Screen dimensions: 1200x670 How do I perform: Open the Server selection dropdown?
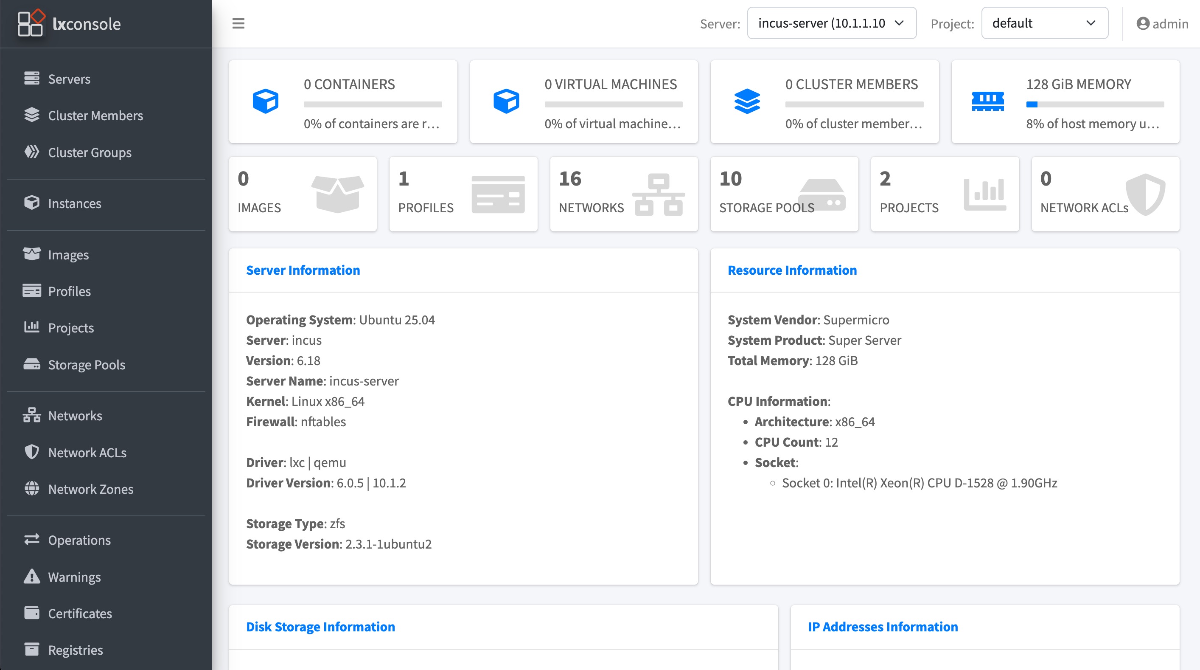831,23
